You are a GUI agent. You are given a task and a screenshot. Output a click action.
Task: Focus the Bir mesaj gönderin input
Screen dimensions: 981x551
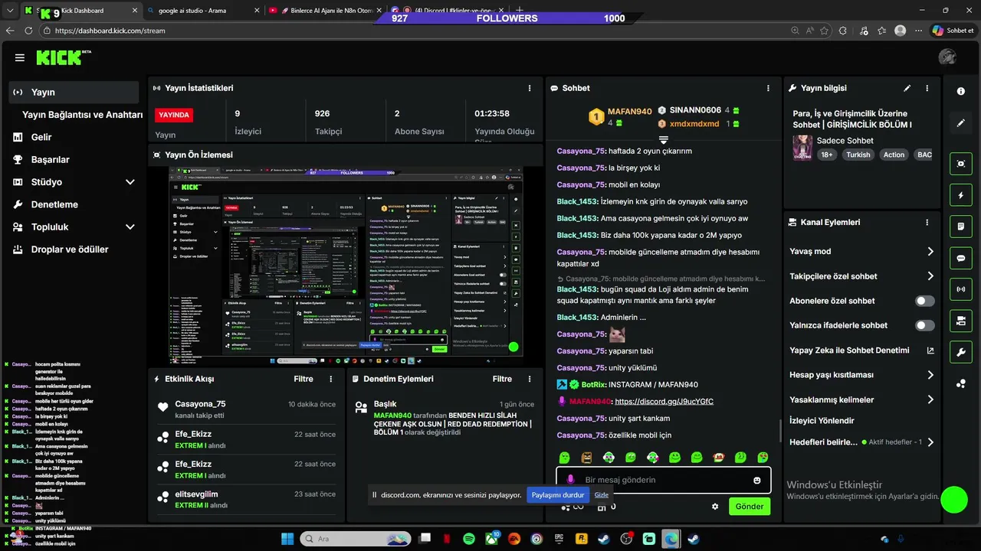click(663, 480)
